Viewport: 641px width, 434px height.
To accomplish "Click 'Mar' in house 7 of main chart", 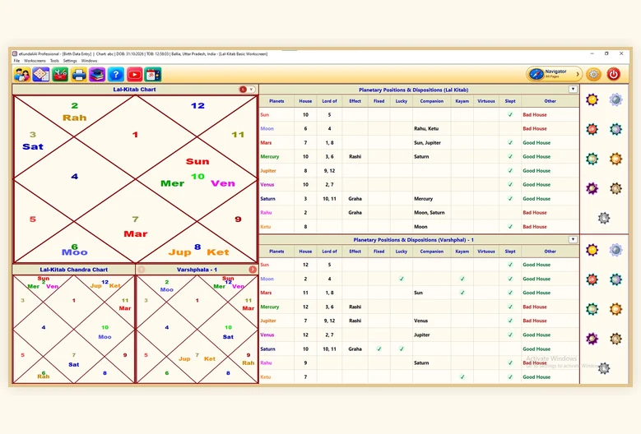I will (x=135, y=234).
